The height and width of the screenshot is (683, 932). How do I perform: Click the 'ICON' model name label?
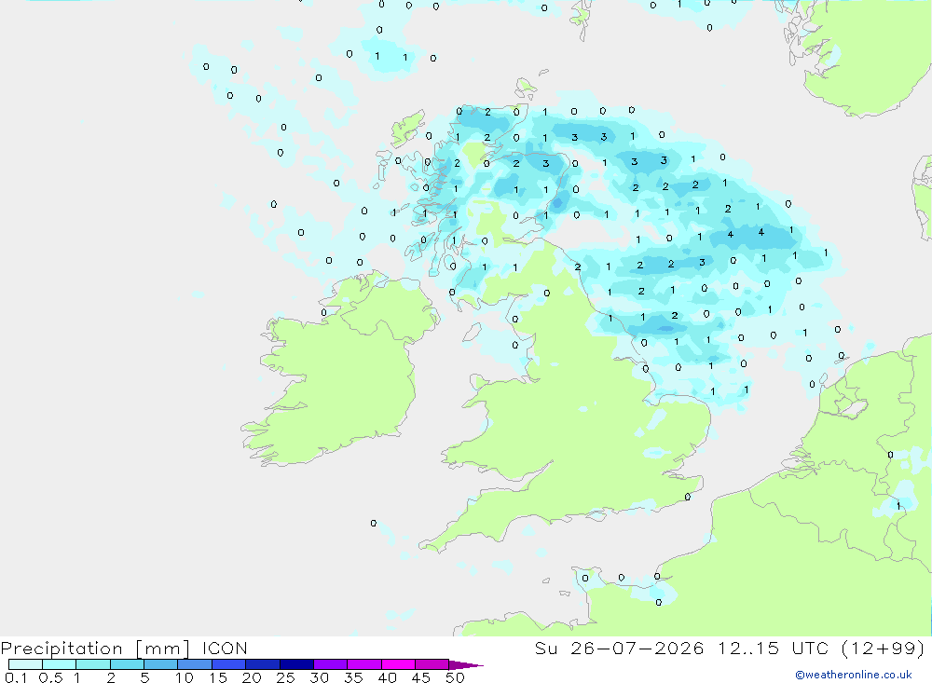pos(225,648)
